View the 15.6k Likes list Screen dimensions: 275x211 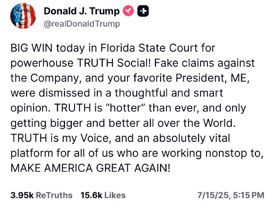103,195
